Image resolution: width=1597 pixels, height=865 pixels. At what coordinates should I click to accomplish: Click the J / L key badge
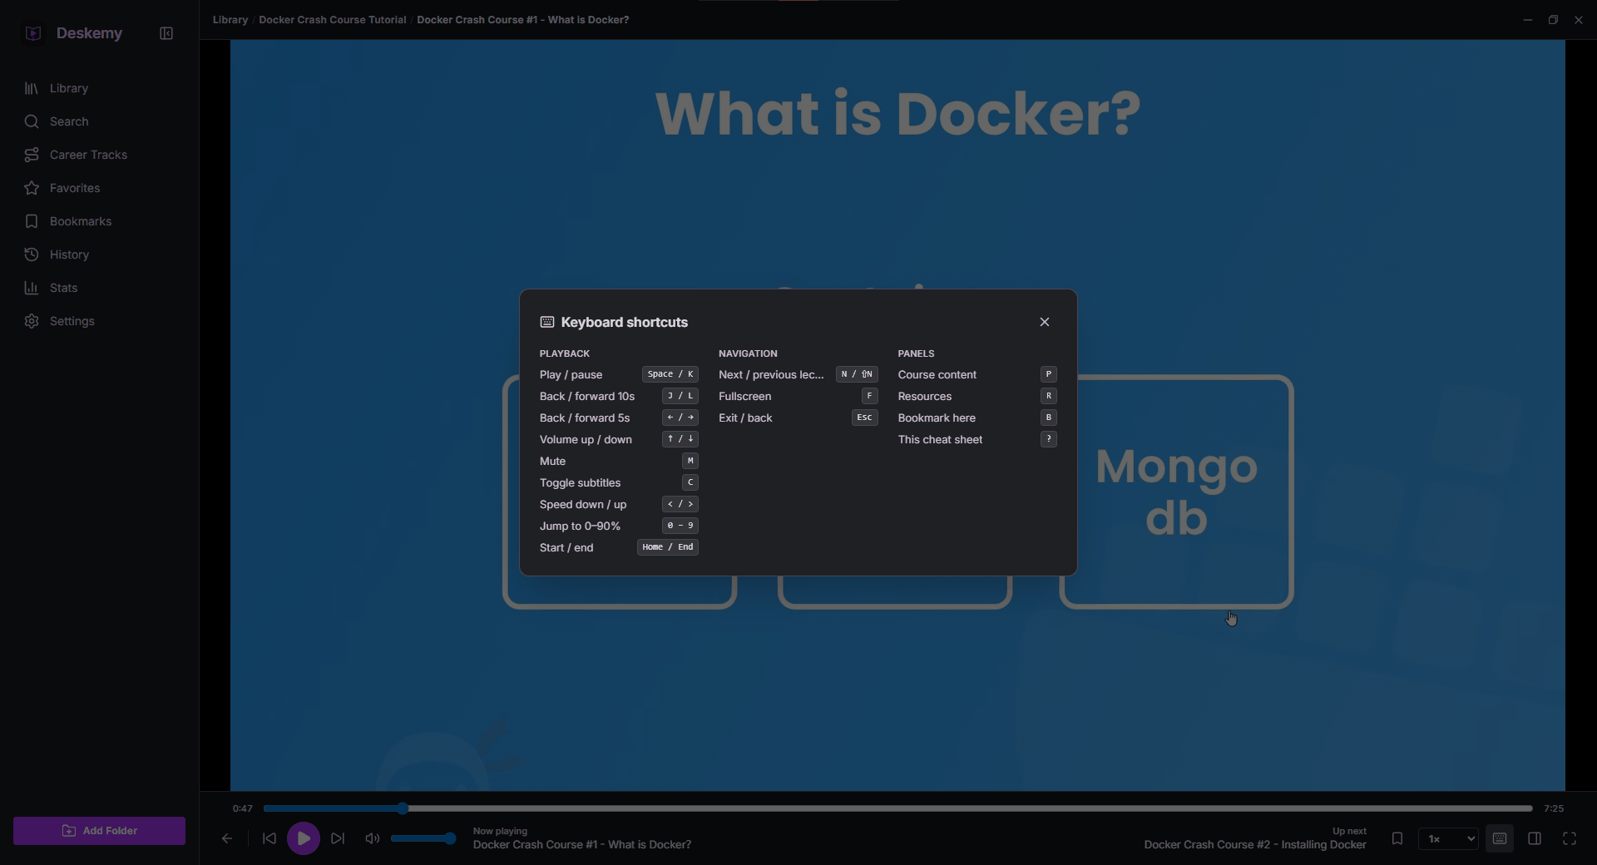[680, 396]
